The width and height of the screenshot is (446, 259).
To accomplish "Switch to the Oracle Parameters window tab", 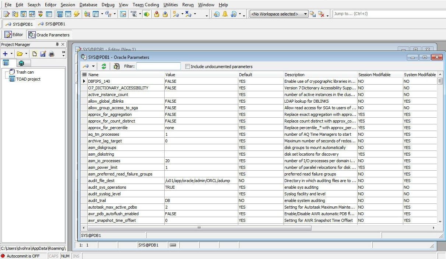I will 49,35.
